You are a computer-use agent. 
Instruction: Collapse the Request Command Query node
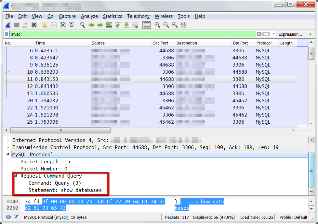click(x=16, y=176)
